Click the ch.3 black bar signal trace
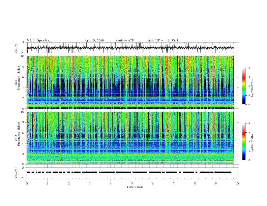 129,172
